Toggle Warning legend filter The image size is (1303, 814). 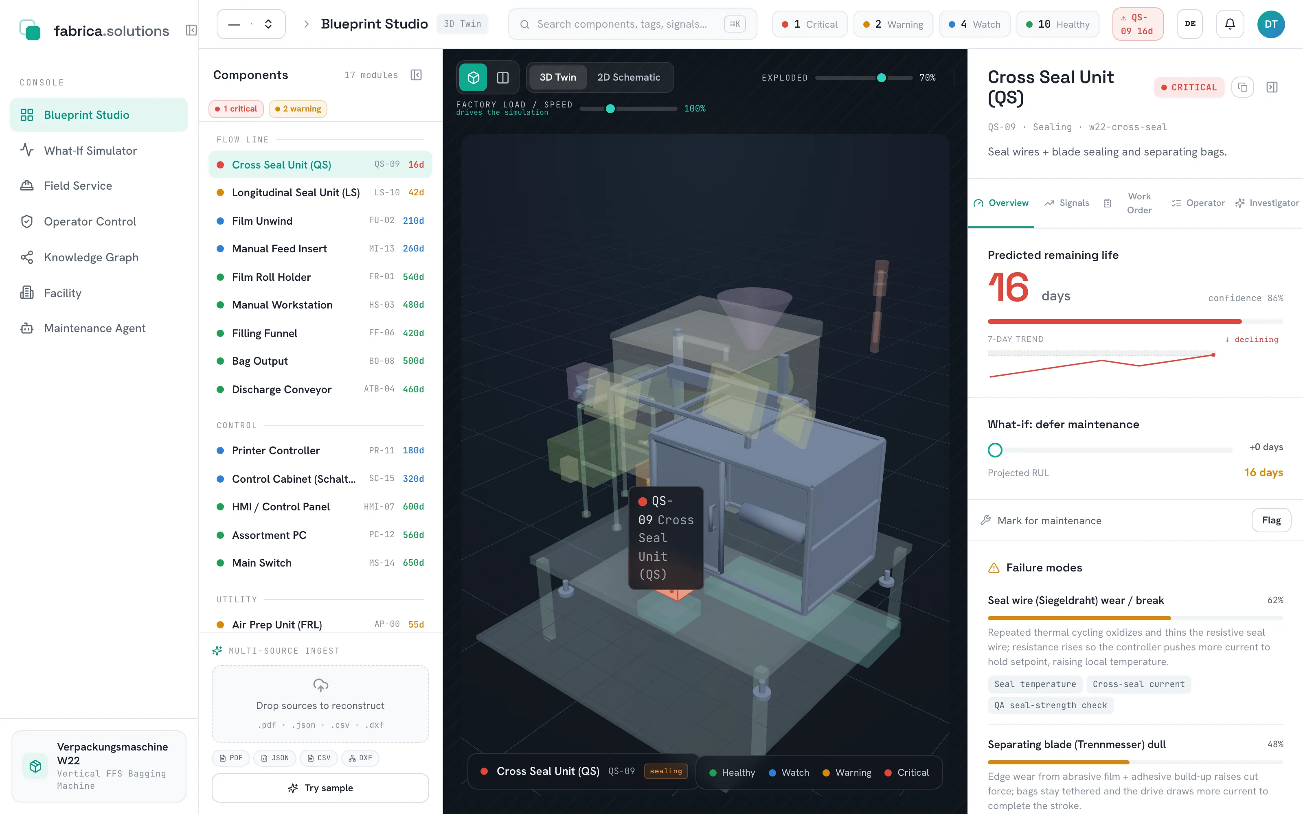847,772
